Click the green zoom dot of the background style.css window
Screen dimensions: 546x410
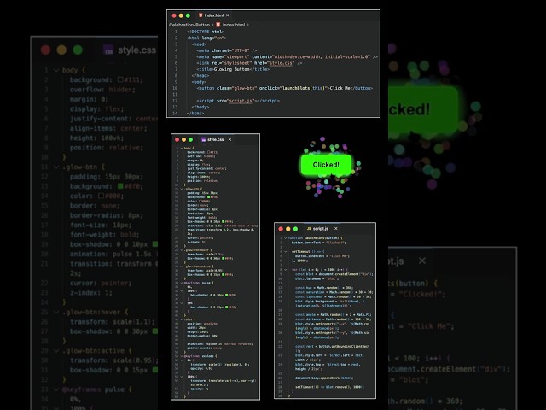point(78,50)
